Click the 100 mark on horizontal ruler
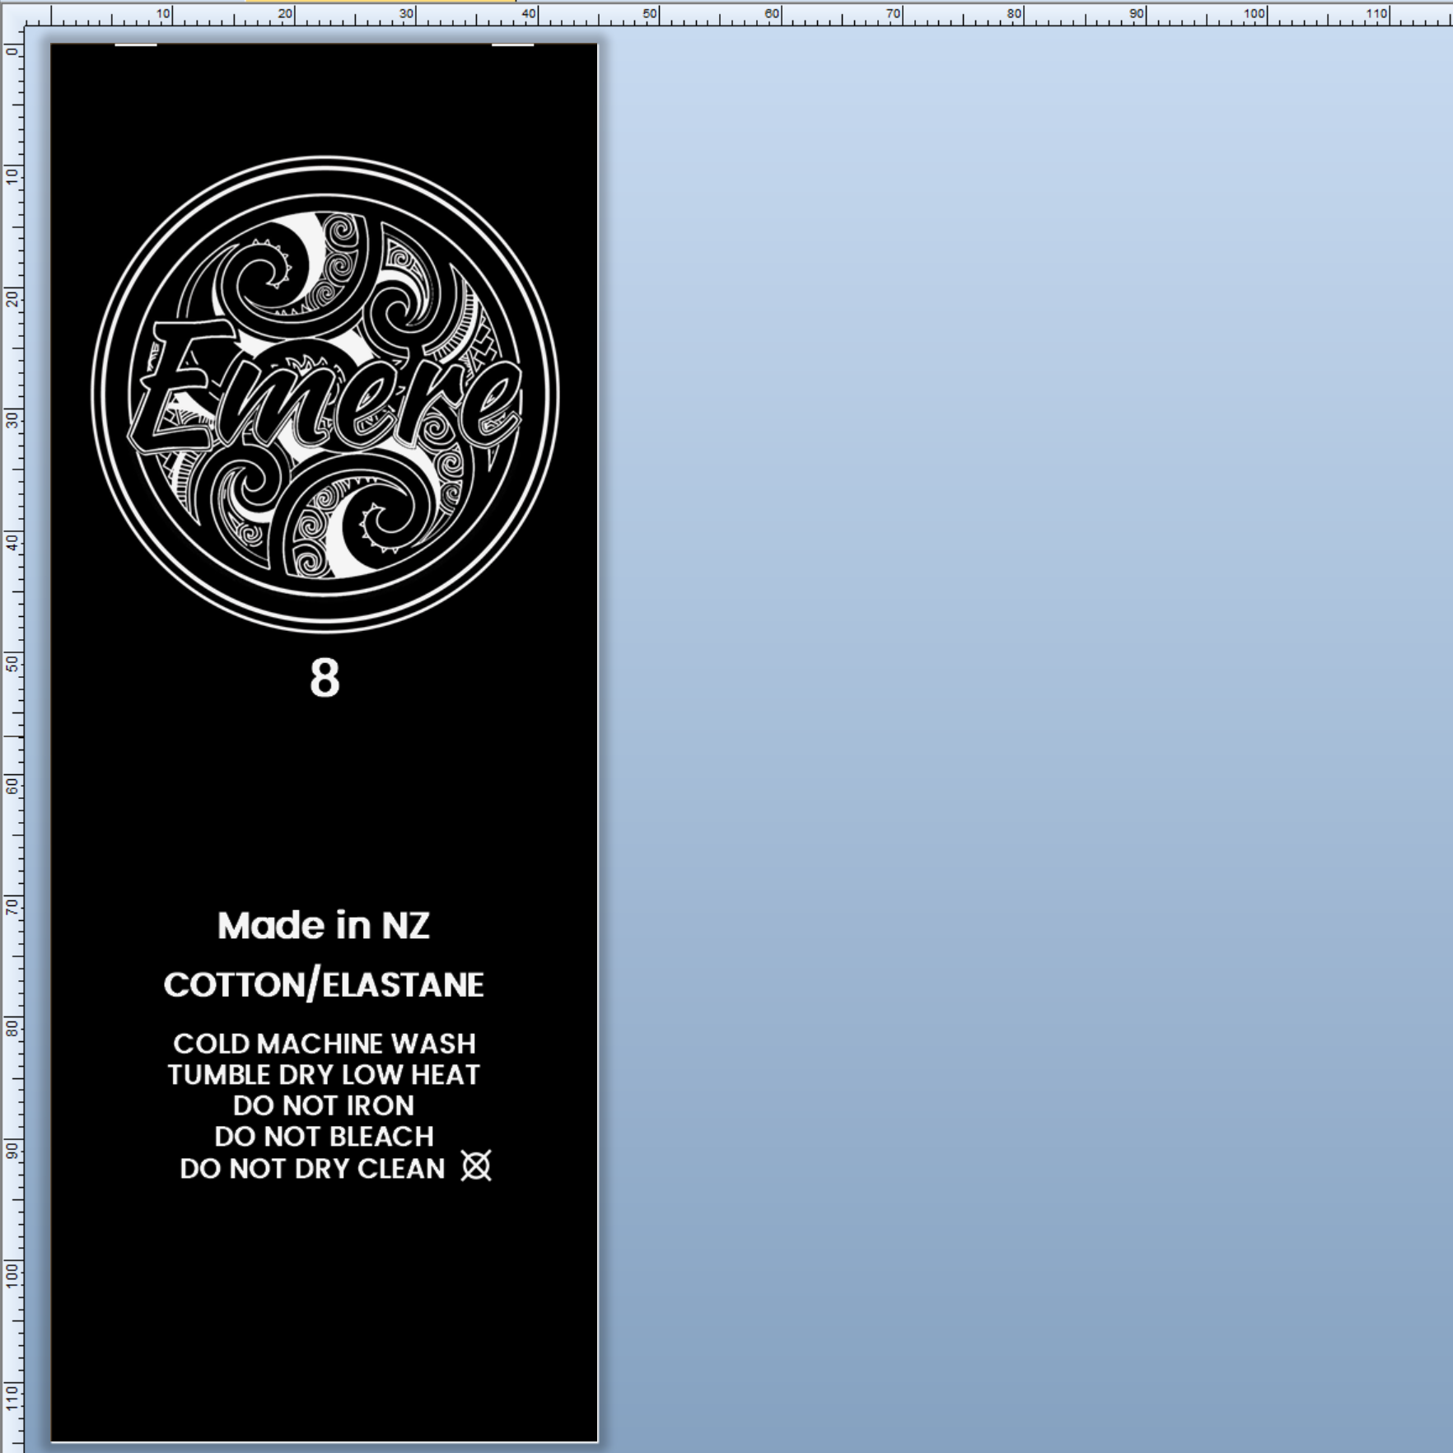This screenshot has height=1453, width=1453. (x=1265, y=14)
